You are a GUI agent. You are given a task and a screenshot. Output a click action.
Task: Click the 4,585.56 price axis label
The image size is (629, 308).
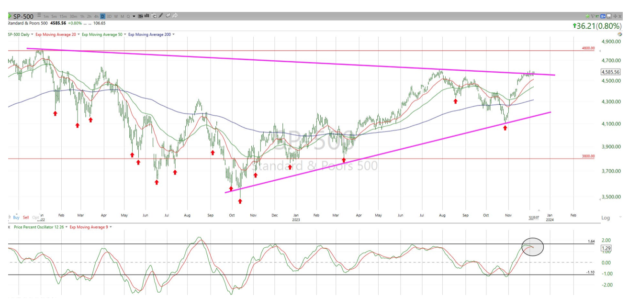(x=610, y=72)
